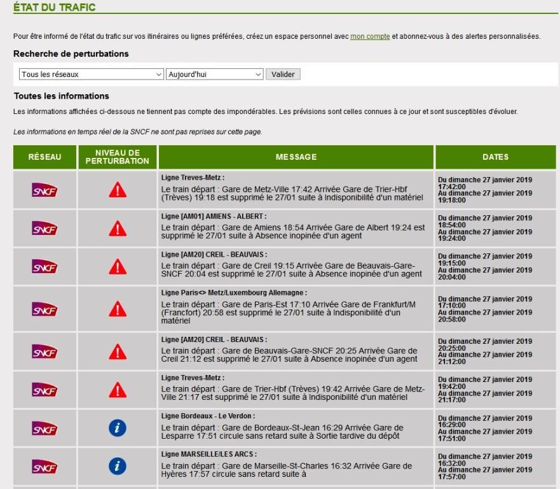Click the warning icon for Trier-Hbf 19:42 departure
This screenshot has height=489, width=560.
(x=117, y=390)
